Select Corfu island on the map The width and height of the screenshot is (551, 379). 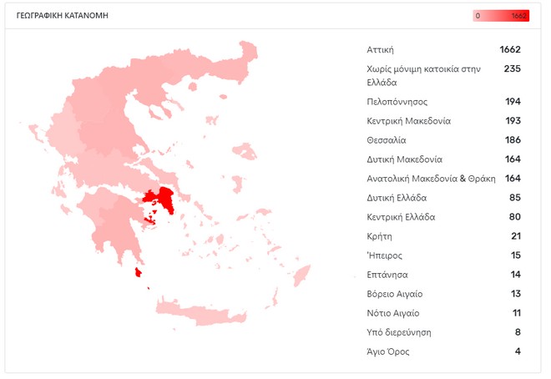click(35, 130)
